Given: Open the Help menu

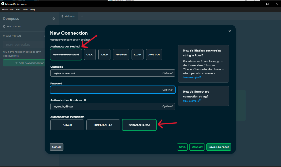Looking at the screenshot, I should [x=33, y=10].
